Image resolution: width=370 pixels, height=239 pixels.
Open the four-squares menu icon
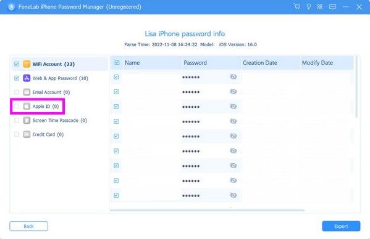319,7
